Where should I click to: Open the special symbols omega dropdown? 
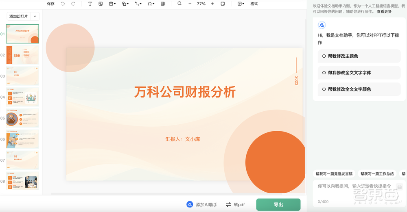click(151, 4)
